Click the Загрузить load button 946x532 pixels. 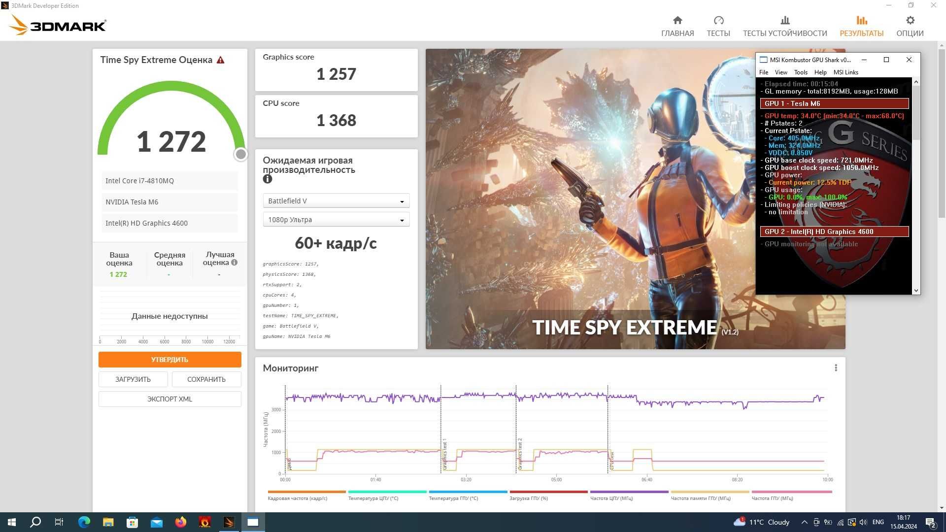coord(133,378)
